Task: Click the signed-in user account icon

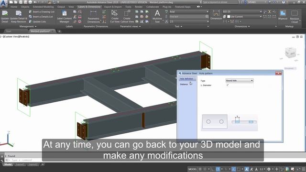Action: 245,2
